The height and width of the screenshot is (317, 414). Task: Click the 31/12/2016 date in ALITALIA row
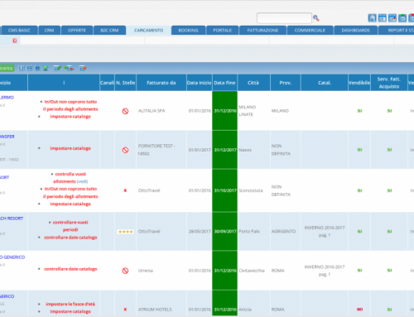[x=225, y=111]
